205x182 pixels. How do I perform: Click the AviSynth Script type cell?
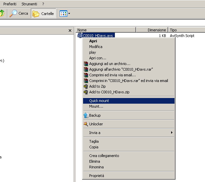point(182,36)
